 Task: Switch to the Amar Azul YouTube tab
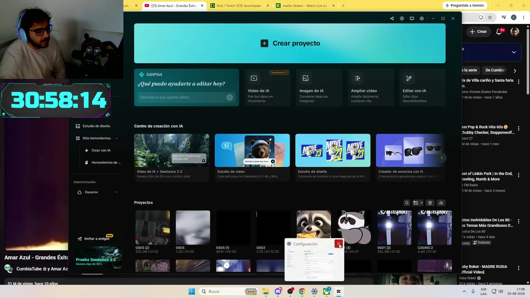[x=174, y=6]
